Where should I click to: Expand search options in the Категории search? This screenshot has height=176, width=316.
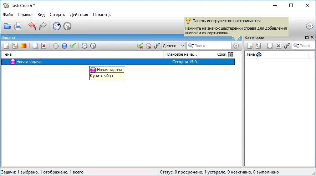[x=296, y=46]
